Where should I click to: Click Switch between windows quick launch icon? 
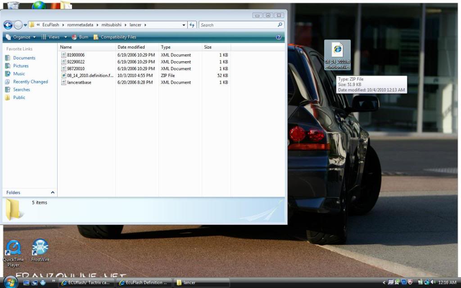click(35, 283)
